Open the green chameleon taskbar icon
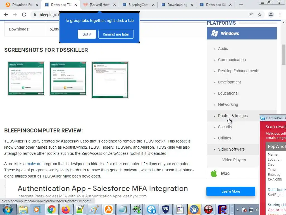 pos(137,209)
